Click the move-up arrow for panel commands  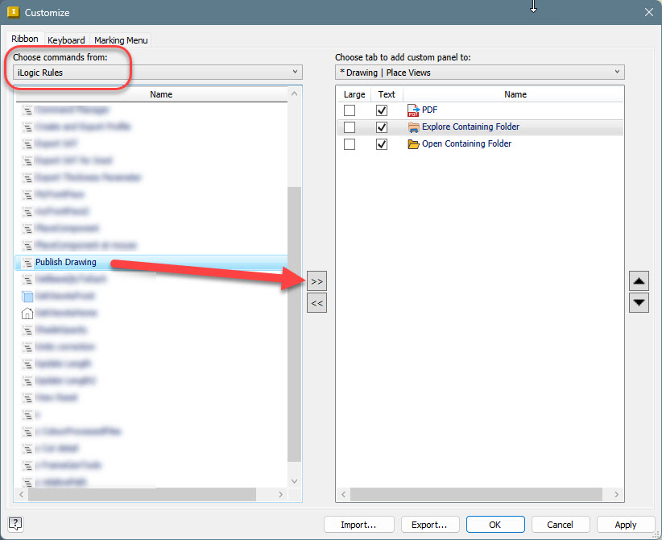coord(639,280)
